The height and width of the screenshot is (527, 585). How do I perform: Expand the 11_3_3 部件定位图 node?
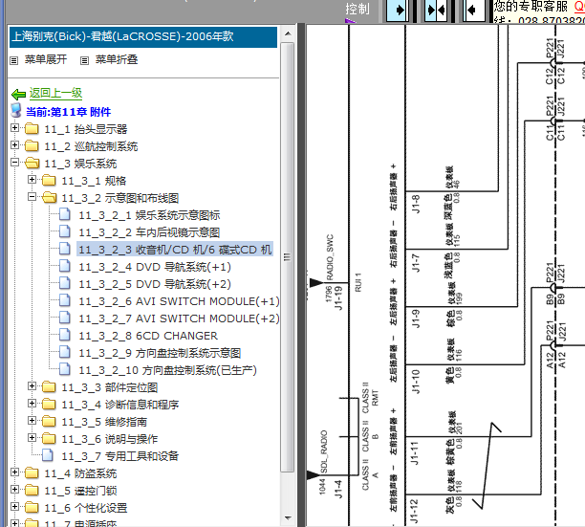pos(32,385)
